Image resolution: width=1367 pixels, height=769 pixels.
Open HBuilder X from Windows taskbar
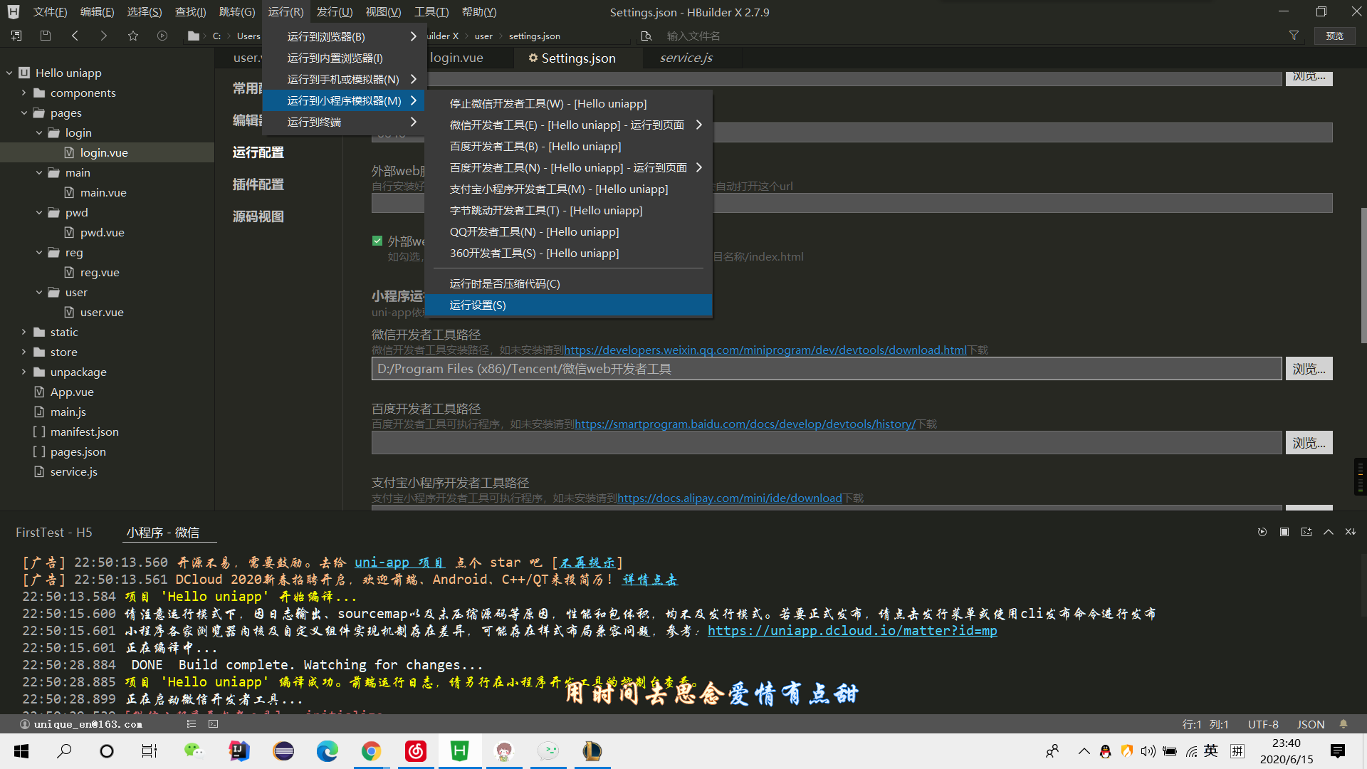click(x=460, y=751)
